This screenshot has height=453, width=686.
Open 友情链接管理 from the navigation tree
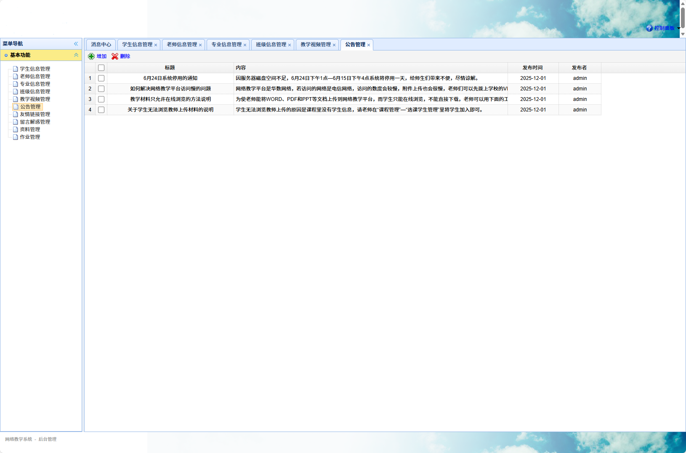tap(35, 114)
